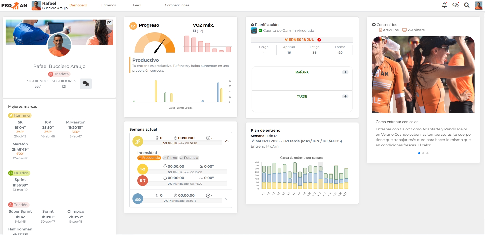This screenshot has height=235, width=485.
Task: Switch intensity view to Ritmo
Action: tap(170, 158)
